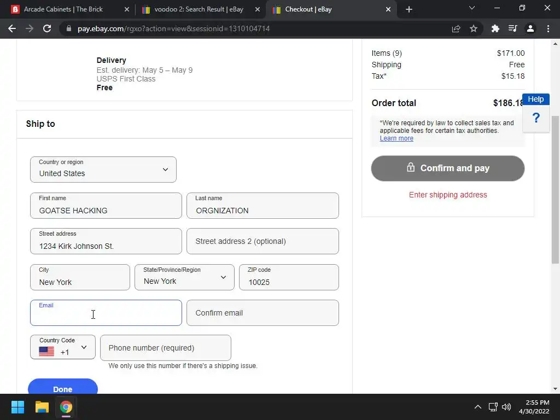
Task: Open the tab search chevron
Action: [472, 8]
